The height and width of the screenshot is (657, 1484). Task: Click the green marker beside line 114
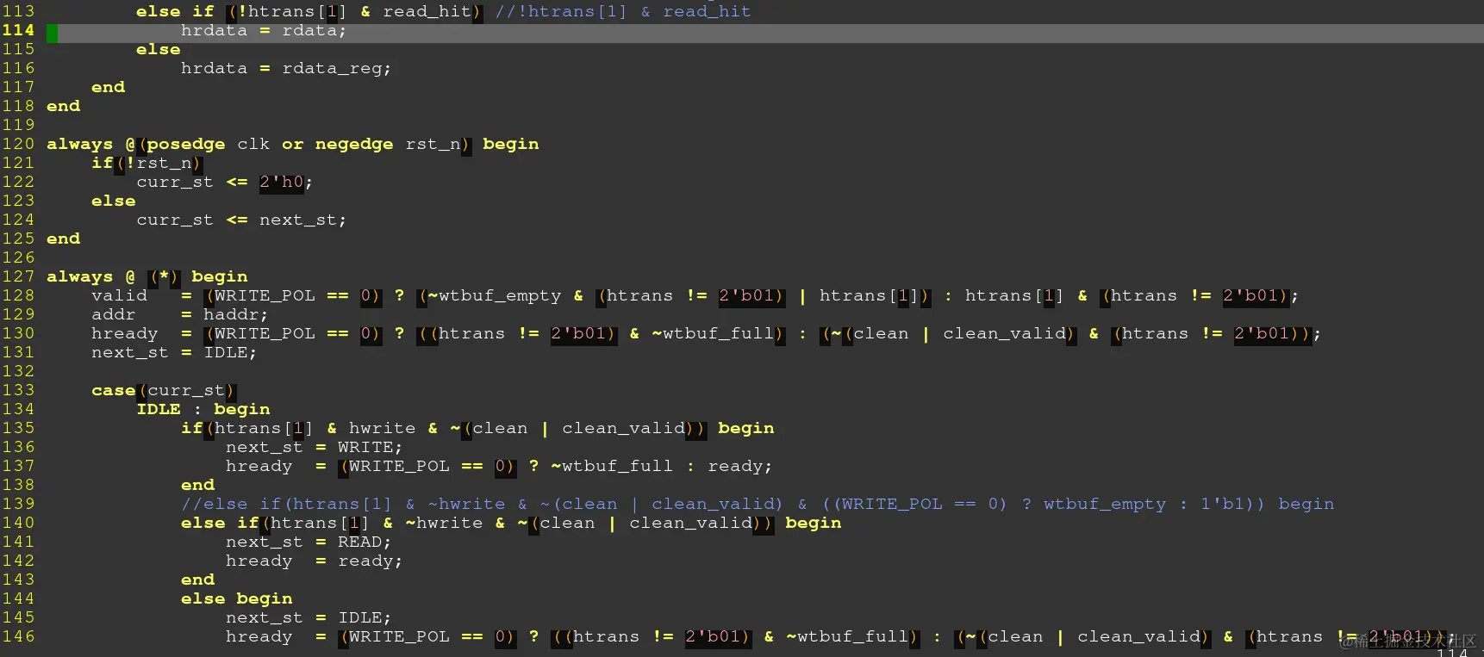pyautogui.click(x=52, y=34)
